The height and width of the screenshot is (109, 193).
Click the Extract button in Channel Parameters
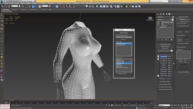(x=187, y=32)
